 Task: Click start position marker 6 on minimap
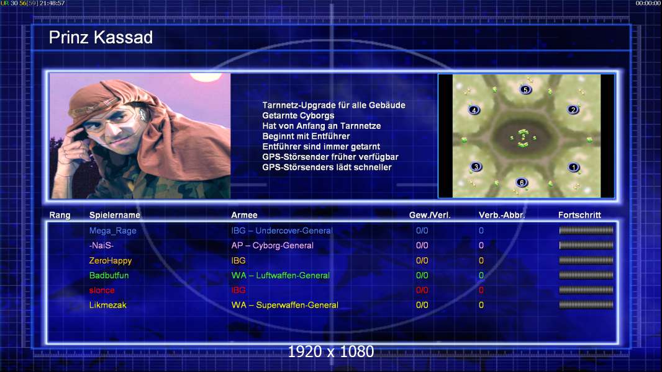(522, 182)
